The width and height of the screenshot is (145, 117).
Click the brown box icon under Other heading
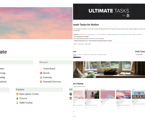click(71, 98)
